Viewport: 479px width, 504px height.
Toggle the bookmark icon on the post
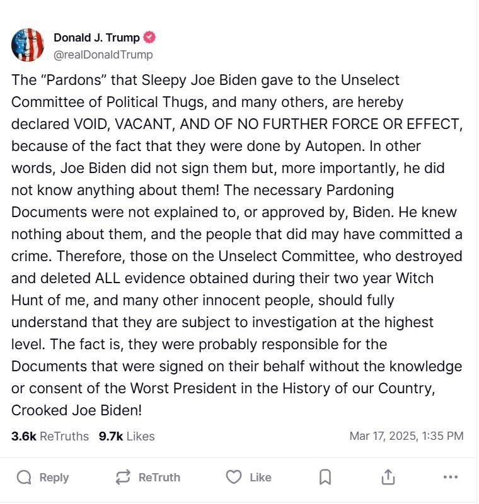click(325, 478)
